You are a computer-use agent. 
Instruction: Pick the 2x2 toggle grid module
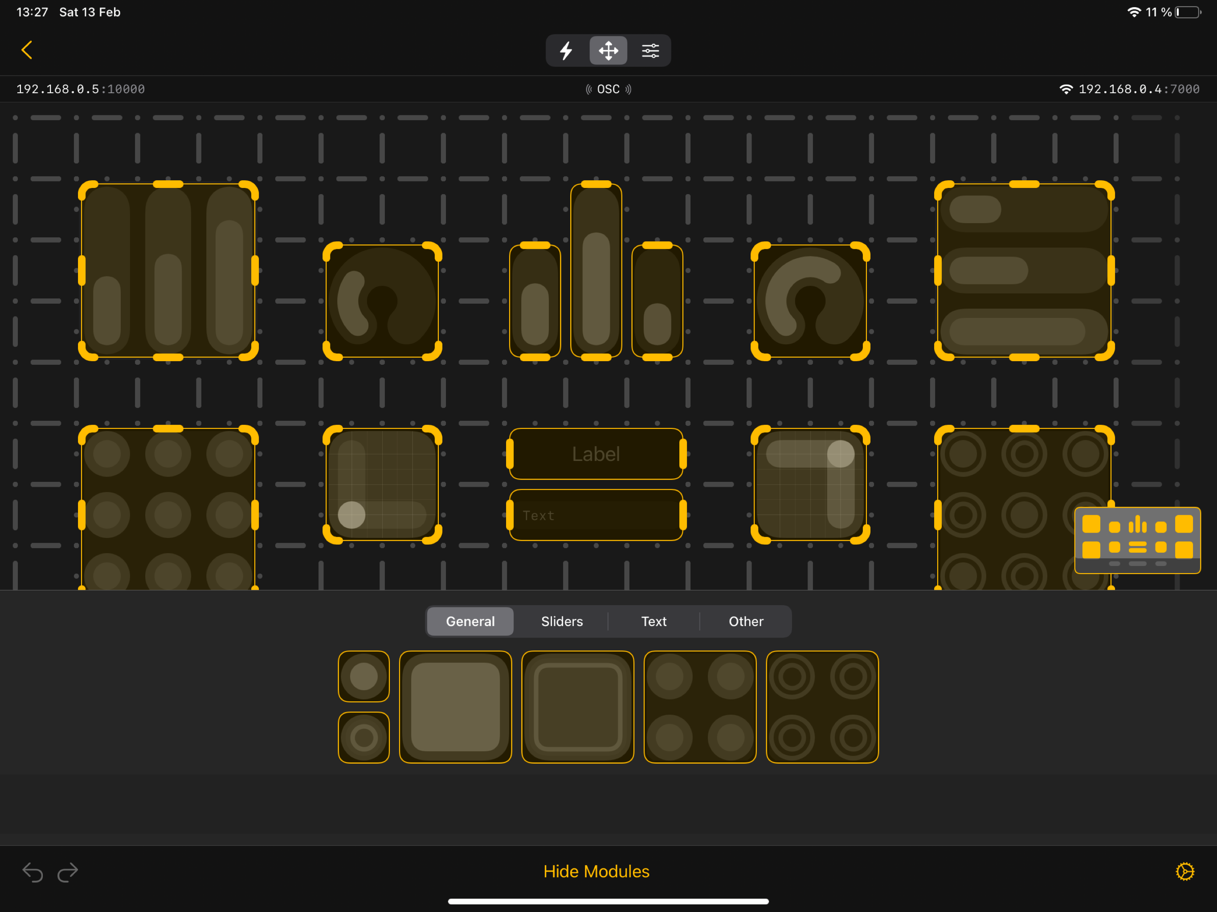coord(822,707)
